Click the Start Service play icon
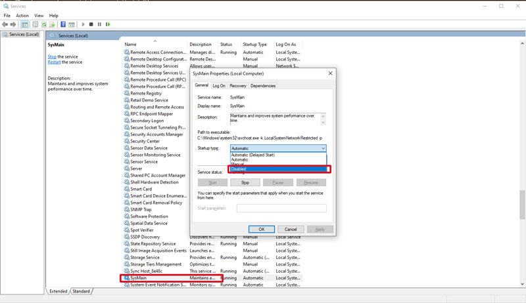This screenshot has width=526, height=303. [x=84, y=24]
